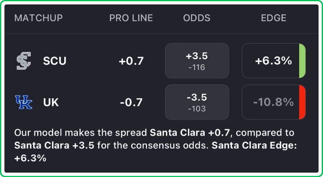
Task: Click the ODDS column header
Action: (x=197, y=18)
